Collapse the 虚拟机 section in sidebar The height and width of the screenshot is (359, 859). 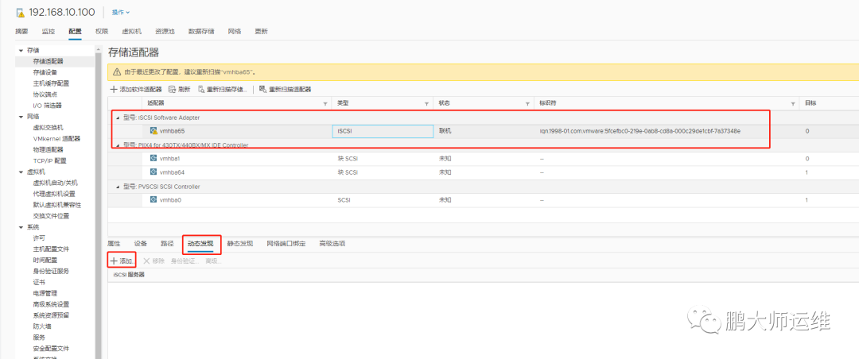(21, 172)
